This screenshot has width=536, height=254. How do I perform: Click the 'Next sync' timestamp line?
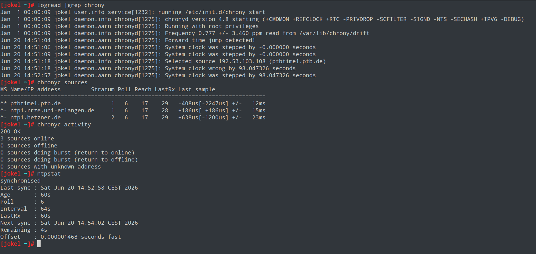click(x=69, y=223)
